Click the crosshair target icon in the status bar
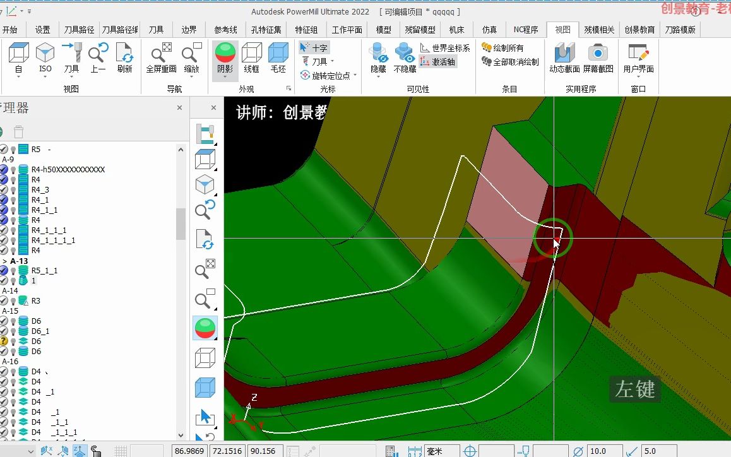The height and width of the screenshot is (457, 731). 470,451
